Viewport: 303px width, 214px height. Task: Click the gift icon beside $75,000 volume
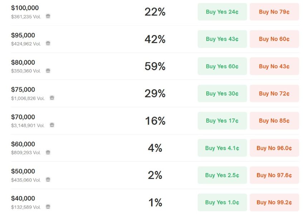coord(52,98)
